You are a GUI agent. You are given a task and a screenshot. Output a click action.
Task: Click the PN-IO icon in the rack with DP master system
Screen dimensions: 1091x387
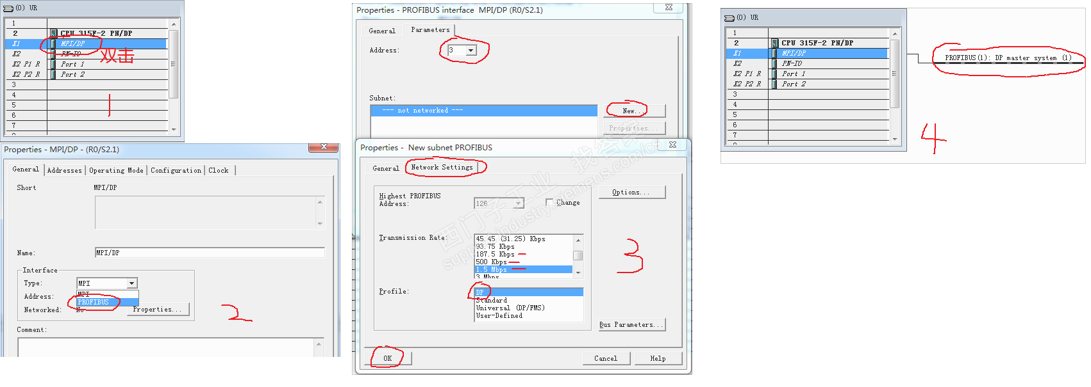(775, 63)
